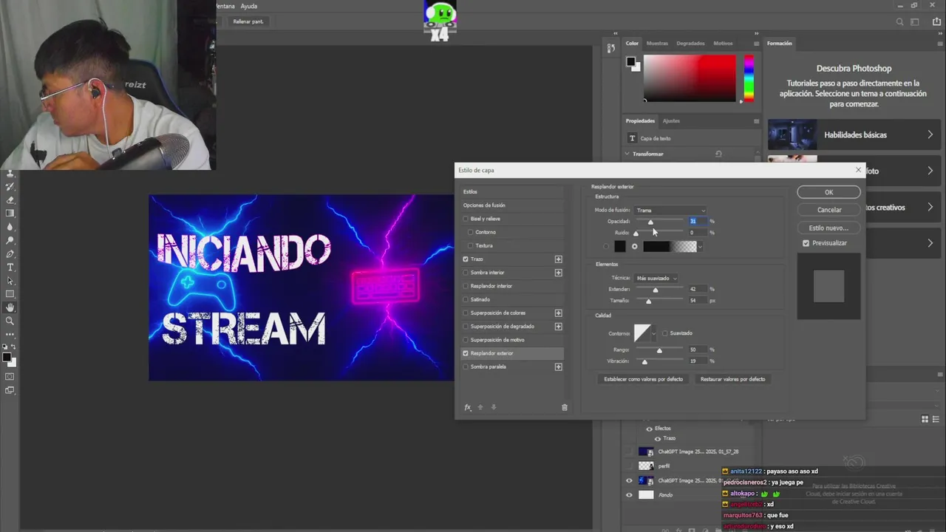Open the Contorno curve picker arrow
The width and height of the screenshot is (946, 532).
(x=656, y=333)
